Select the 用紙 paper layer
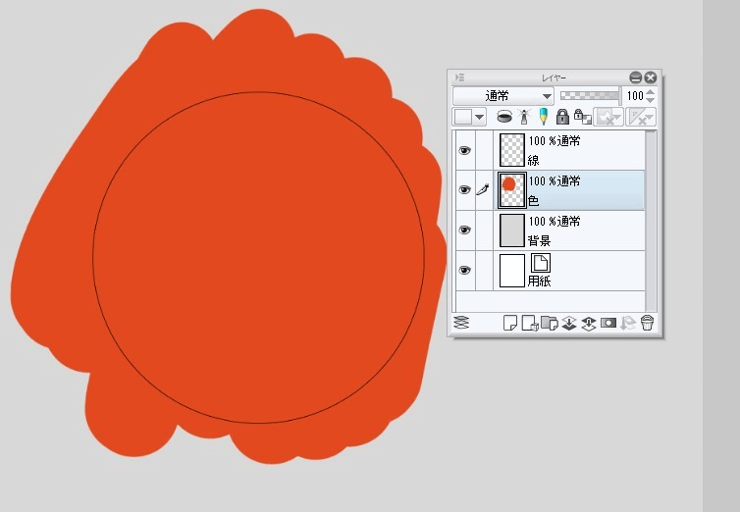Screen dimensions: 740x512 579,271
